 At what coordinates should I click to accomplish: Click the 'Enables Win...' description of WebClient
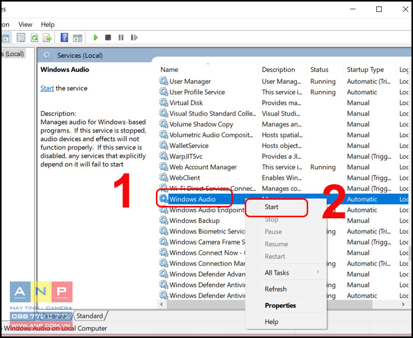coord(281,178)
